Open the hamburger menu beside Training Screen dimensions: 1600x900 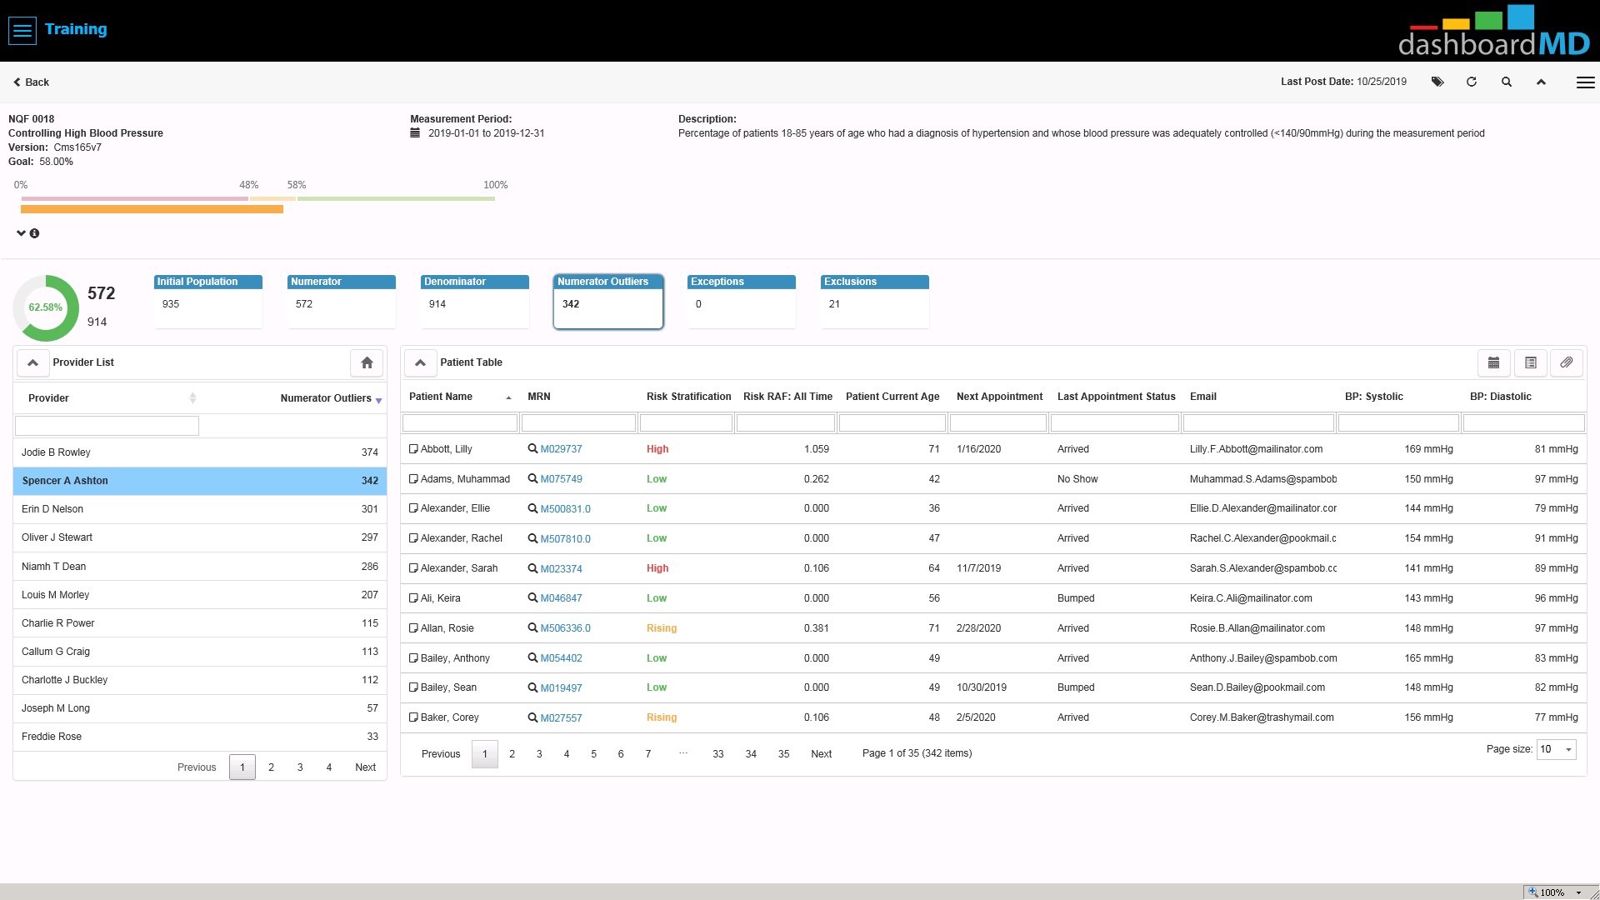[22, 31]
